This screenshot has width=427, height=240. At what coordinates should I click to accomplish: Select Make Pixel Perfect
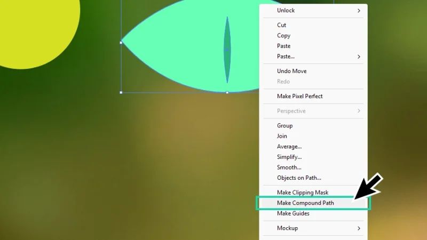tap(299, 96)
